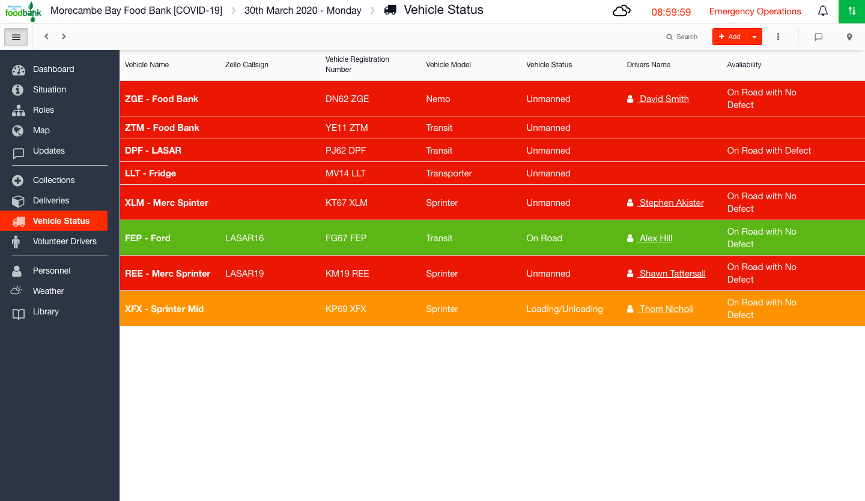865x501 pixels.
Task: Click the Search field in toolbar
Action: [682, 37]
